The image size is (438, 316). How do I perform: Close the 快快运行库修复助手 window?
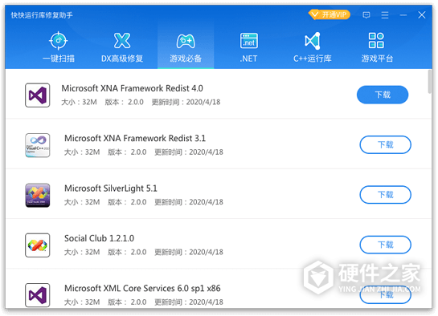point(422,14)
